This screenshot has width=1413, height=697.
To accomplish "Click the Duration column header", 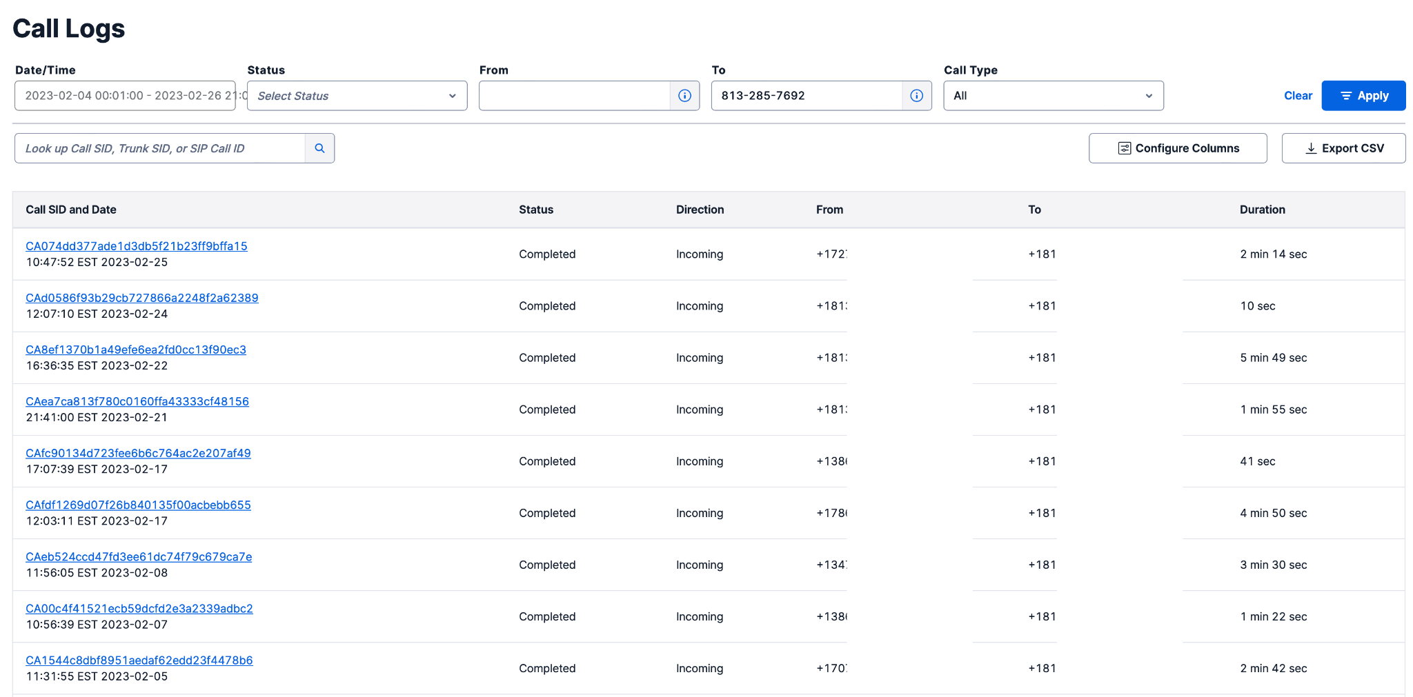I will pos(1262,210).
